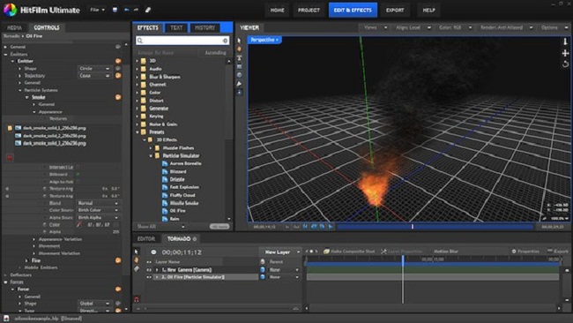Expand the Blur & Sharpen folder
The width and height of the screenshot is (573, 323).
click(138, 77)
